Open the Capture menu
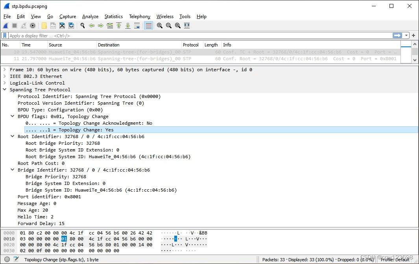This screenshot has width=419, height=264. point(68,17)
